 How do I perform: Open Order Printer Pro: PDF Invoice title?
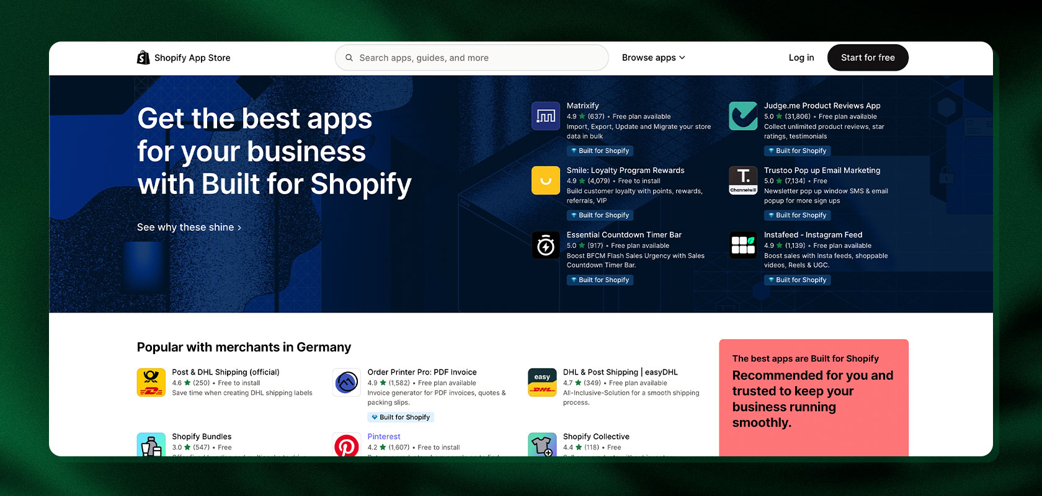422,373
